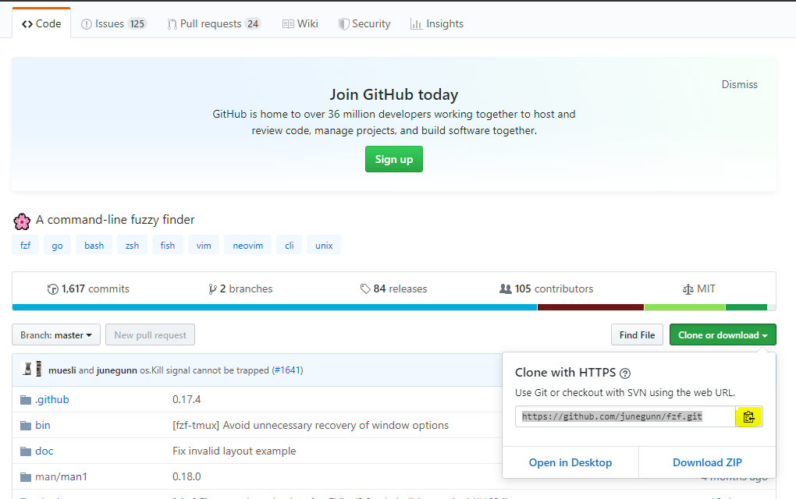Click the vim topic tag

[x=204, y=245]
